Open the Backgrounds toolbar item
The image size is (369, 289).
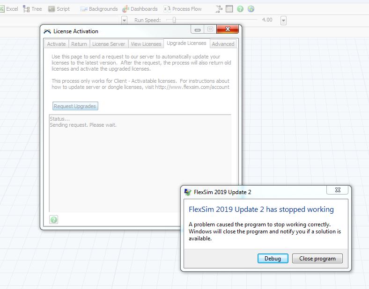pyautogui.click(x=99, y=9)
